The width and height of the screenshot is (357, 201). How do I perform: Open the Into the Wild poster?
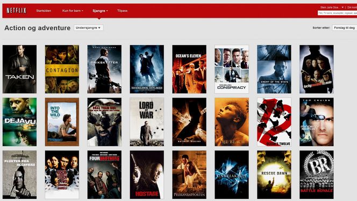(62, 122)
